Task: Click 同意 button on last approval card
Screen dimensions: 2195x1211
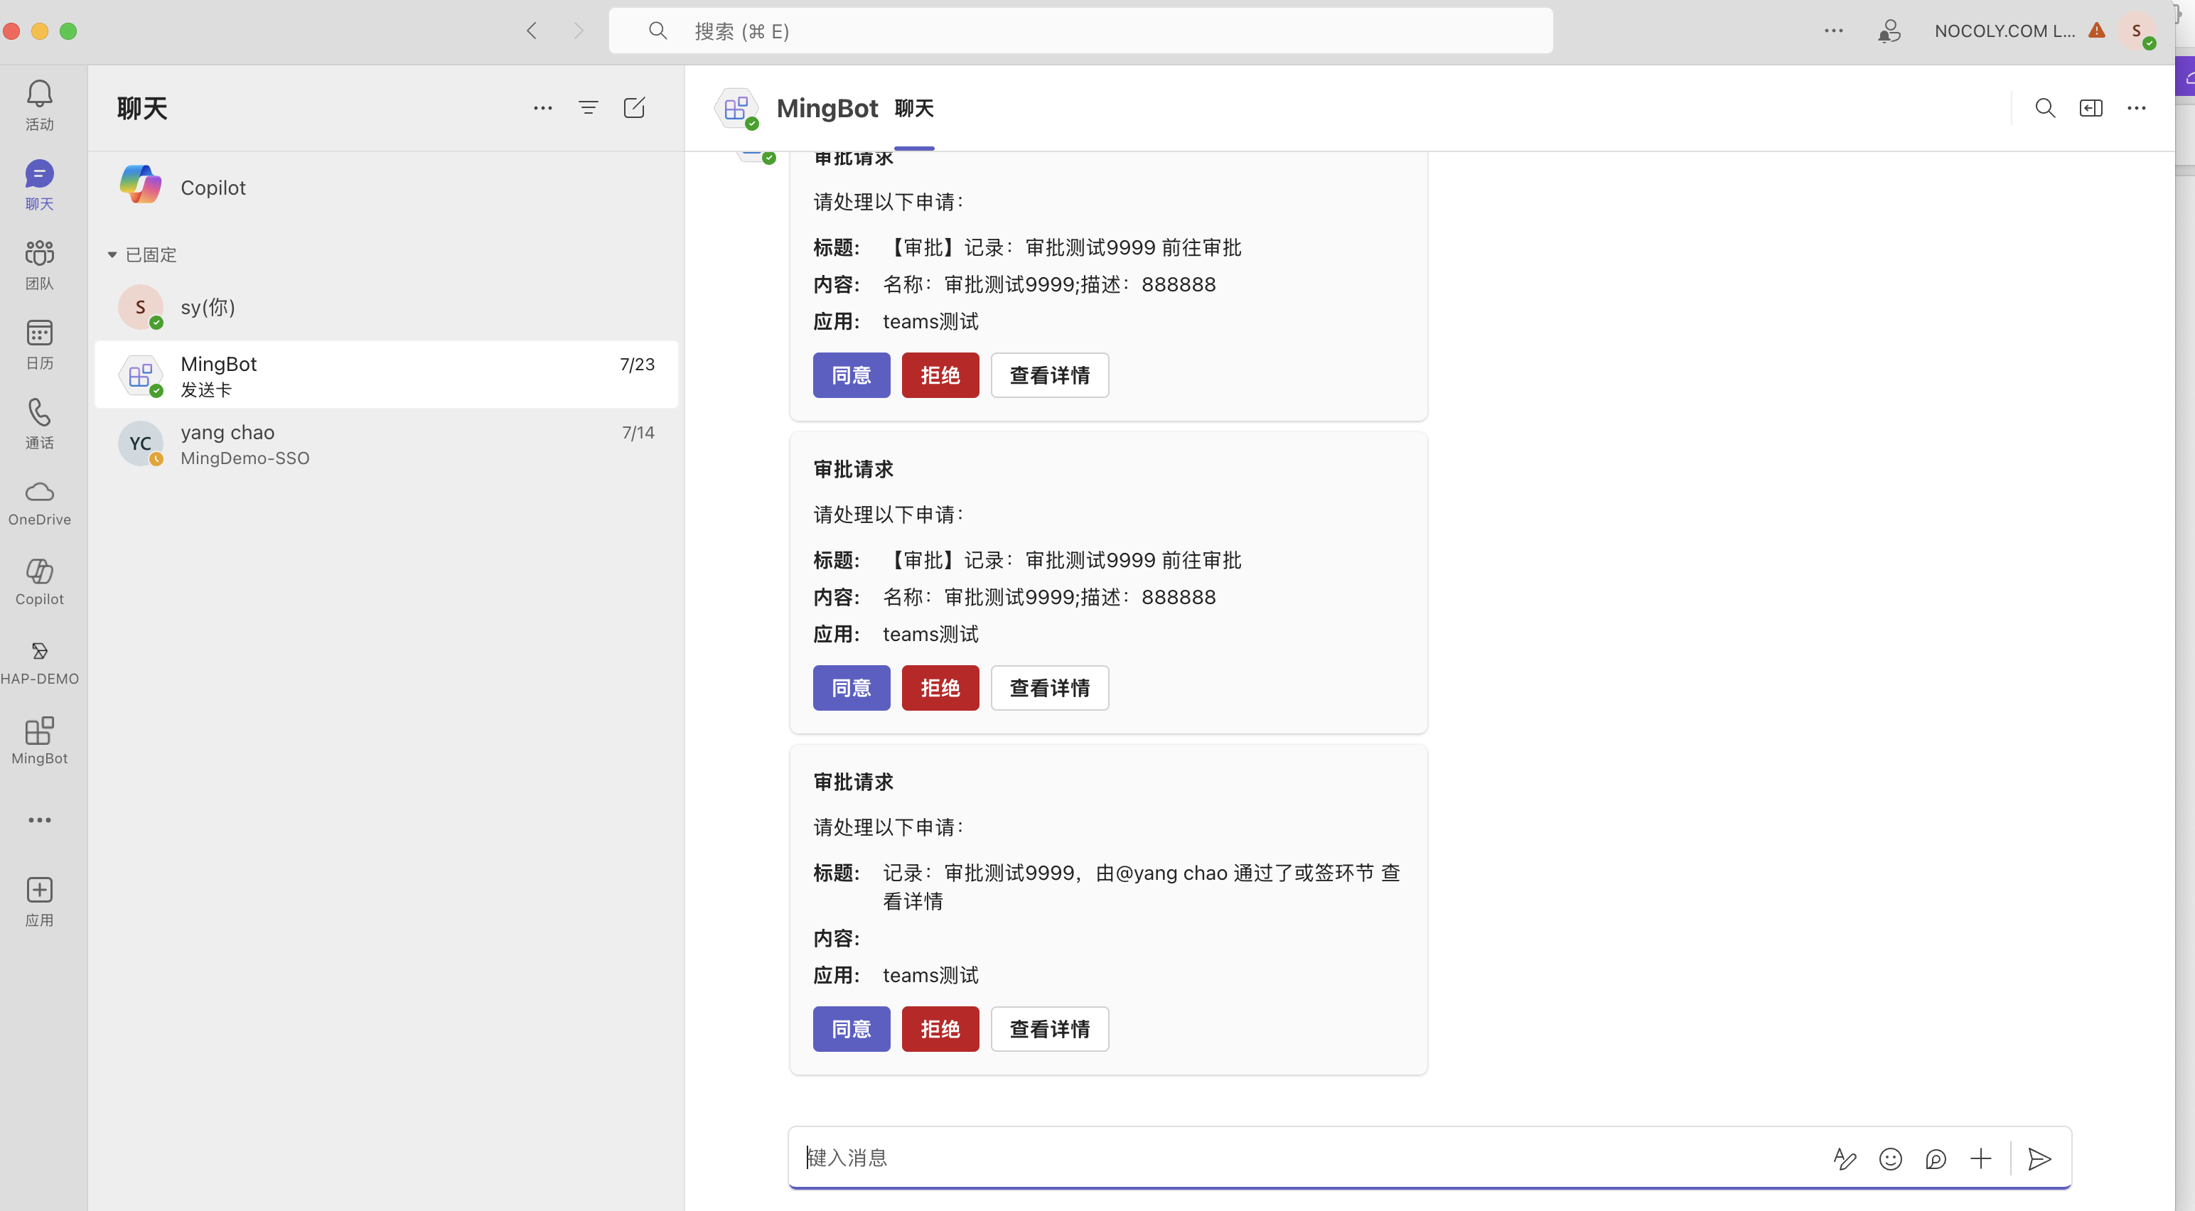Action: pyautogui.click(x=850, y=1028)
